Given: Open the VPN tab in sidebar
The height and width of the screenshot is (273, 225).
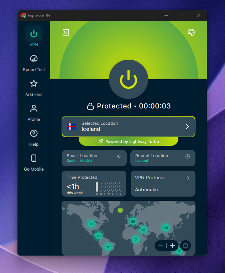Looking at the screenshot, I should point(34,36).
